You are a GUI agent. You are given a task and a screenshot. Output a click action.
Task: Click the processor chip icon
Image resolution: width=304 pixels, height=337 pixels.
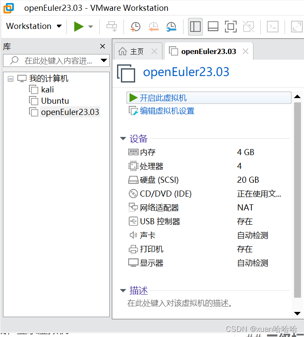coord(133,166)
